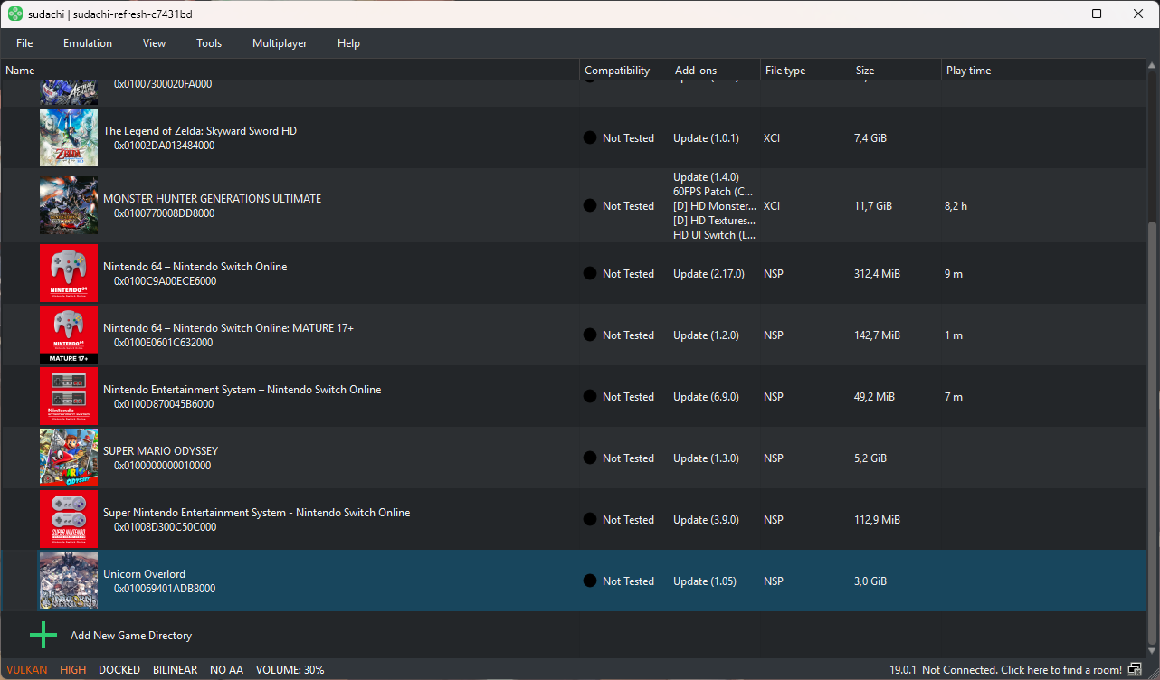1160x680 pixels.
Task: Select Skyward Sword HD cover art
Action: click(69, 137)
